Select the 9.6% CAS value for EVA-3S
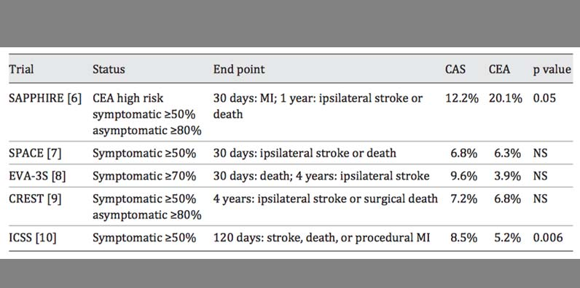580x288 pixels. coord(464,176)
